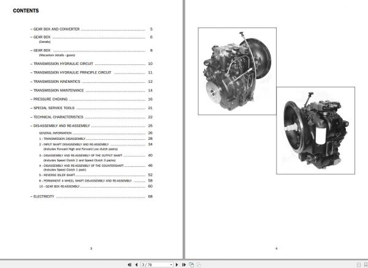Screen dimensions: 368x268
Task: Click page number 68 beside ELECTRICITY
Action: click(150, 196)
